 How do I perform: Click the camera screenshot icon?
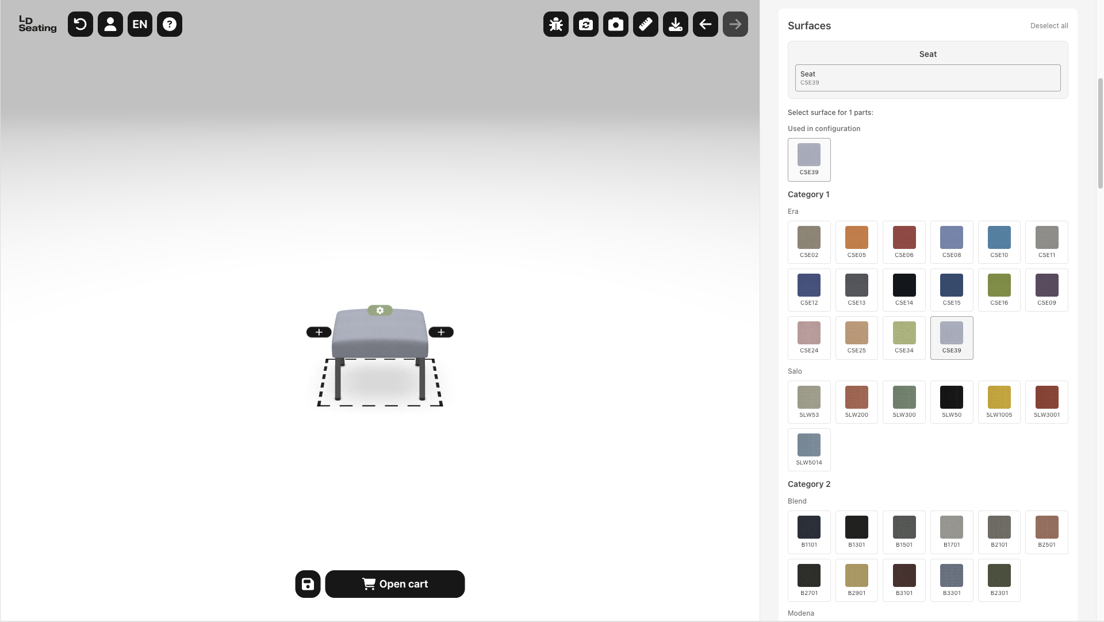(616, 24)
